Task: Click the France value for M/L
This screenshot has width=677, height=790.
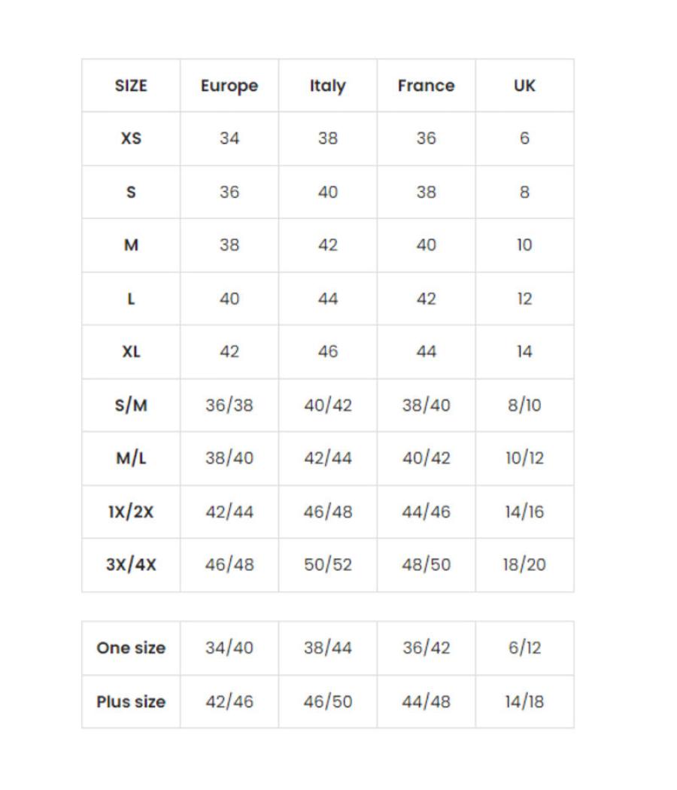Action: click(x=426, y=458)
